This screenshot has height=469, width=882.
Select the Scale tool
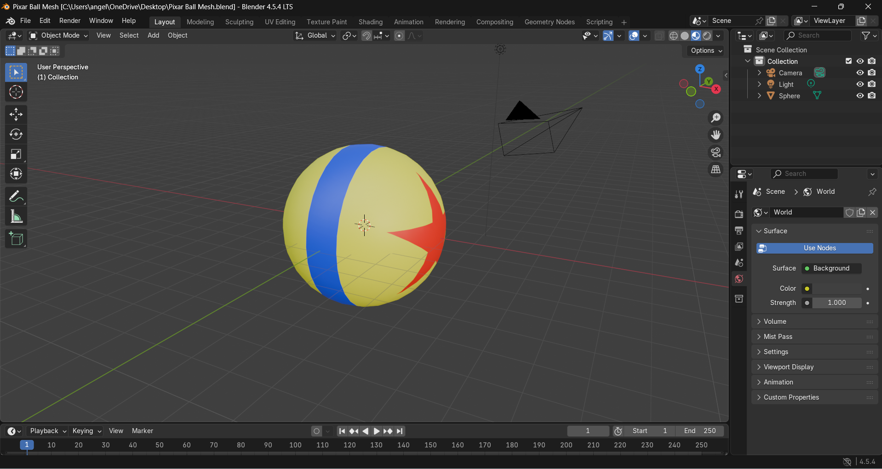[x=16, y=154]
